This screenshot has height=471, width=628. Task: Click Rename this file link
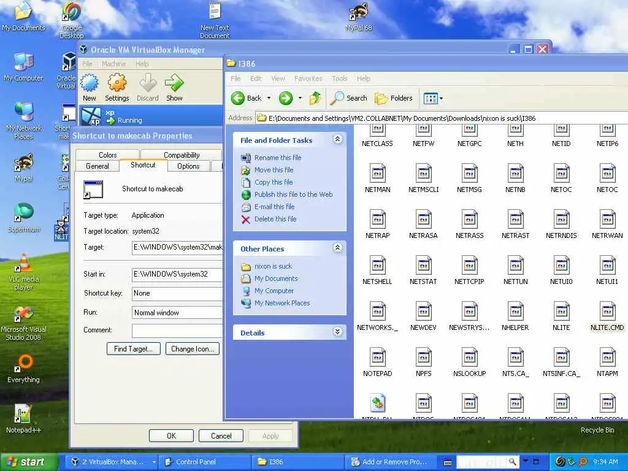278,158
